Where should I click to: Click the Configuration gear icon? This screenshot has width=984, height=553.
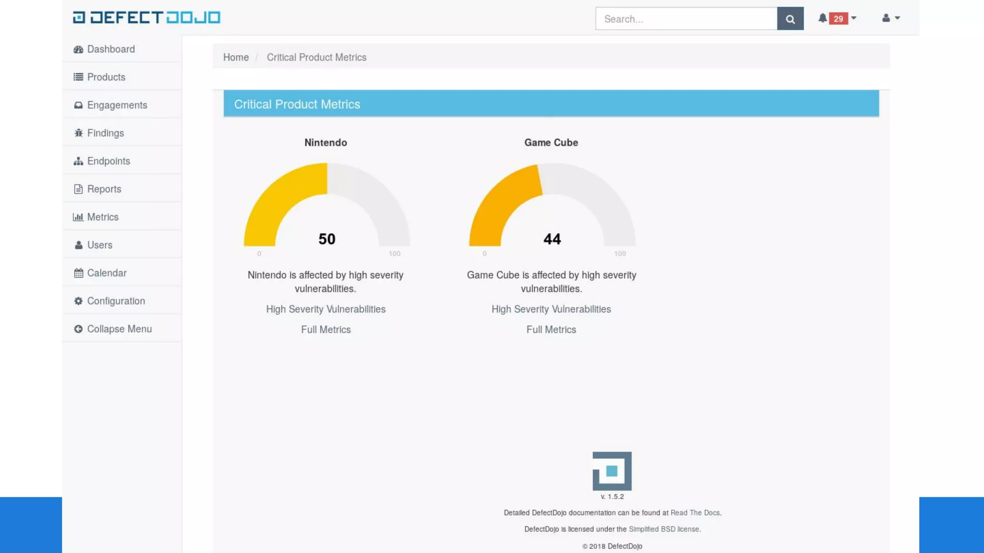click(x=78, y=301)
